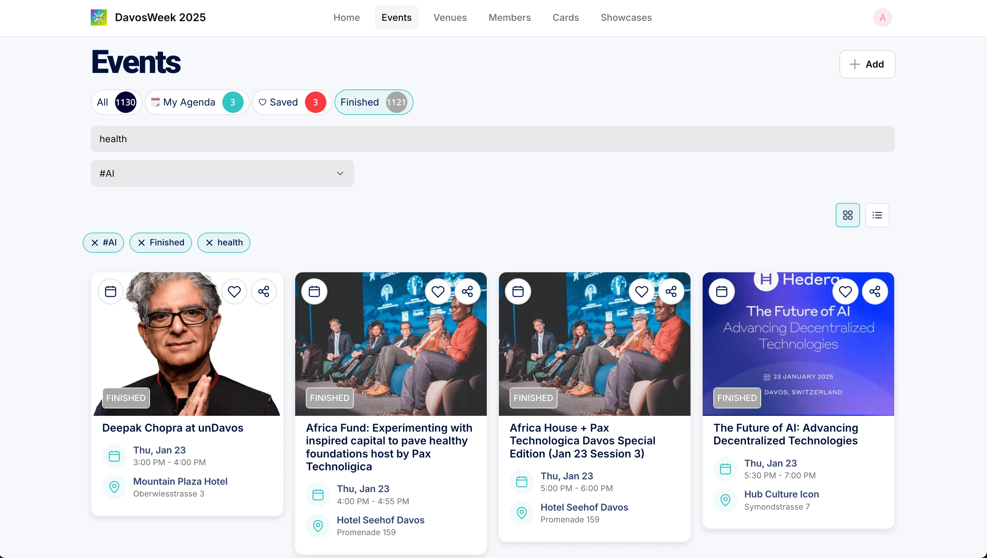Screen dimensions: 987x558
Task: Add Future of AI event to calendar
Action: click(x=721, y=292)
